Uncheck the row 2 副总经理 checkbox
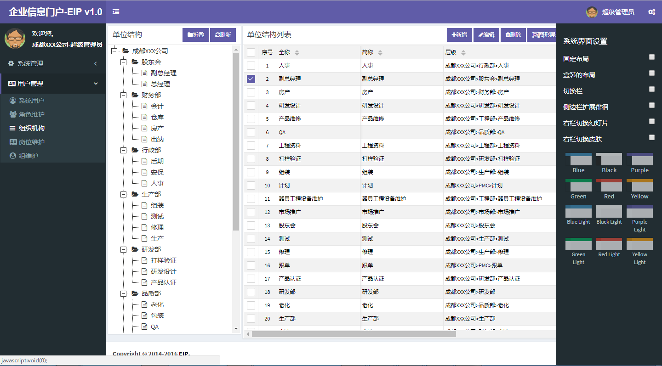Image resolution: width=662 pixels, height=366 pixels. 251,79
